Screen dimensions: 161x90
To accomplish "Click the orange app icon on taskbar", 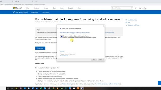I will [78, 88].
